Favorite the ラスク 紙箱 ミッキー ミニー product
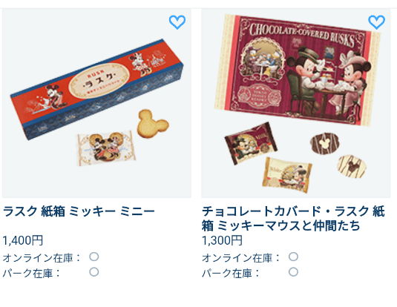 click(177, 22)
